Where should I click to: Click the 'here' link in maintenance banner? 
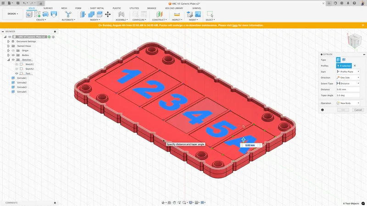point(235,26)
